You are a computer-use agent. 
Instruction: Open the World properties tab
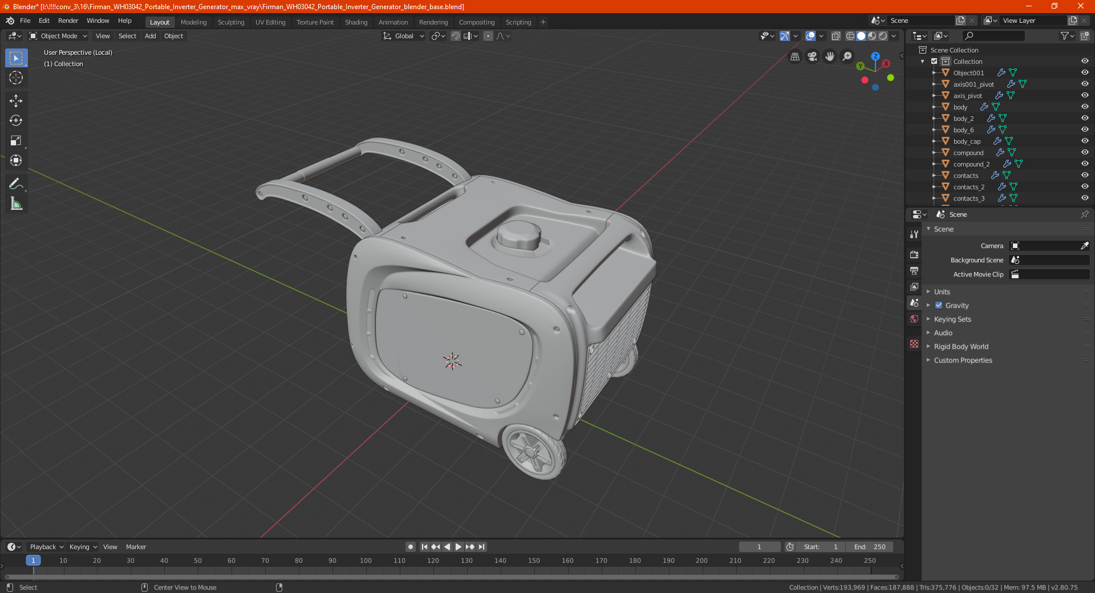click(914, 319)
